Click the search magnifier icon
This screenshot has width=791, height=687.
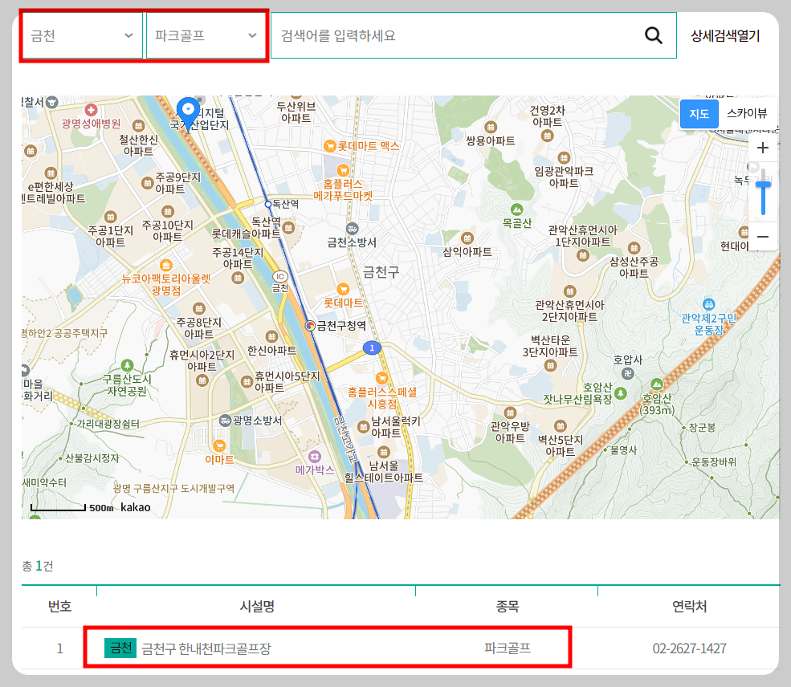[x=653, y=35]
